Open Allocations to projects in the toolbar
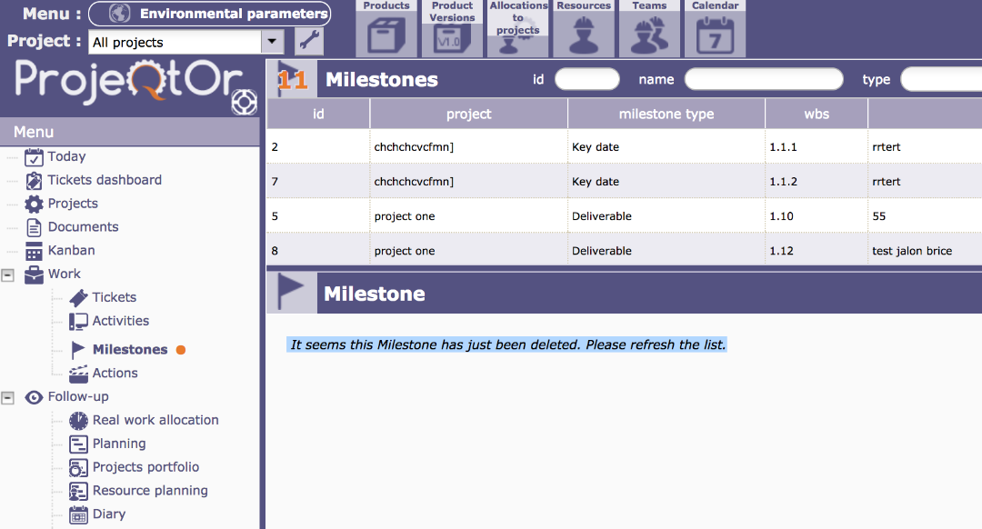Image resolution: width=982 pixels, height=529 pixels. click(517, 30)
